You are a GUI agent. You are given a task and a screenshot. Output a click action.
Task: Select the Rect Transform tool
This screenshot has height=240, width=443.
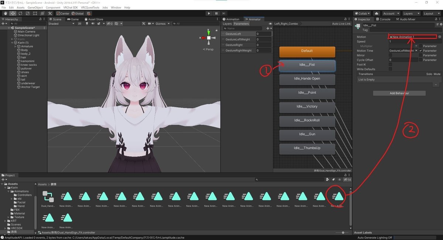pos(35,13)
